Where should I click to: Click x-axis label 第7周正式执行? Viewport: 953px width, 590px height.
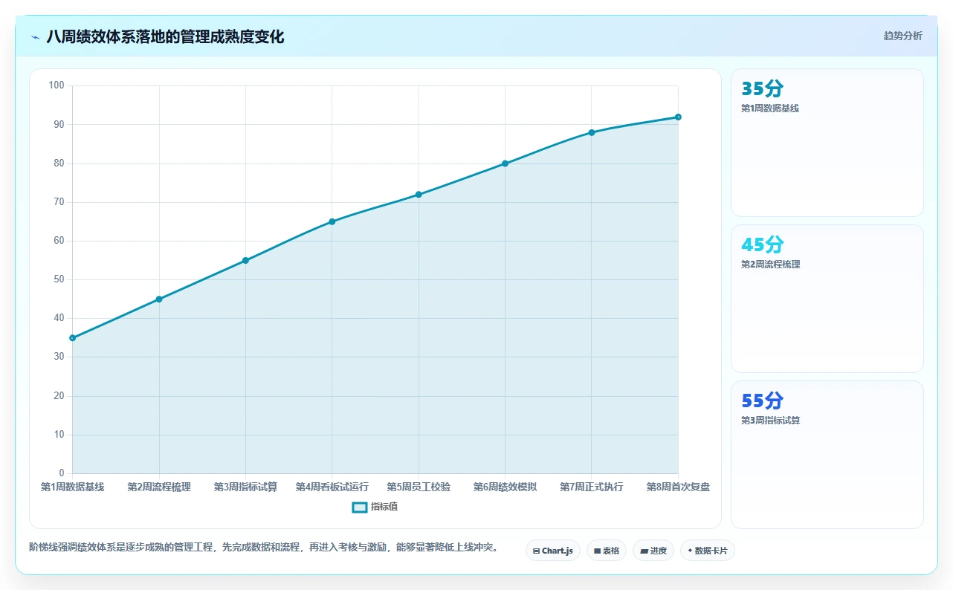[x=592, y=487]
